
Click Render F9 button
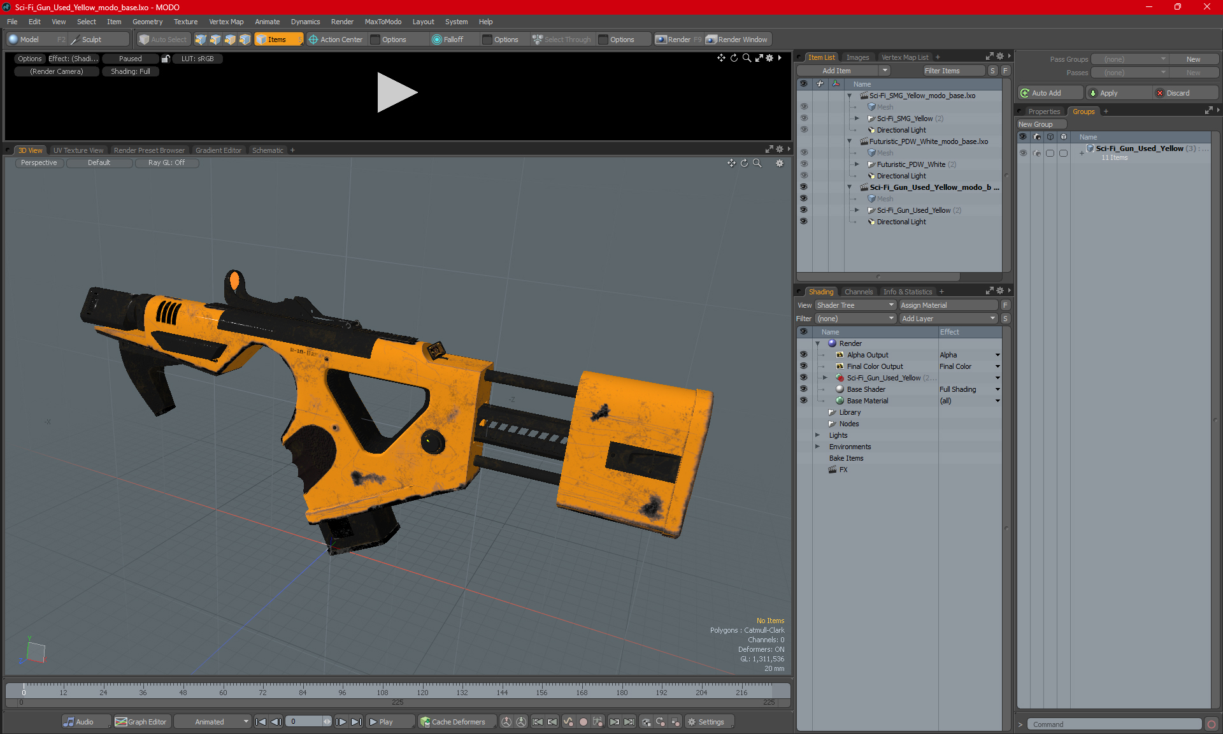[x=679, y=40]
